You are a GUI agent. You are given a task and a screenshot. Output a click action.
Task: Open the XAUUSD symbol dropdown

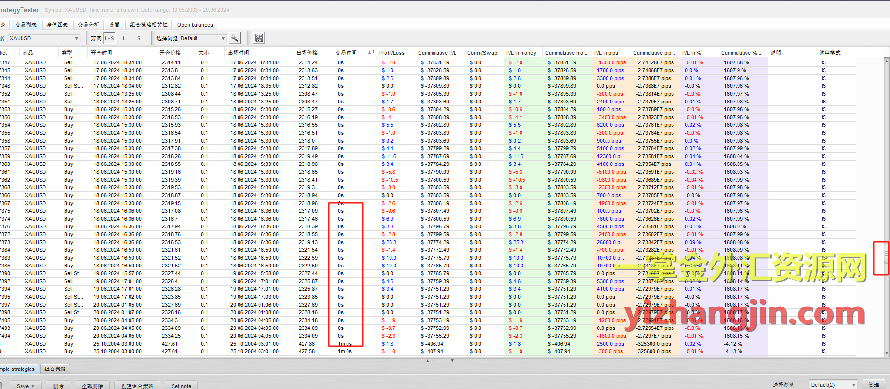pyautogui.click(x=43, y=38)
